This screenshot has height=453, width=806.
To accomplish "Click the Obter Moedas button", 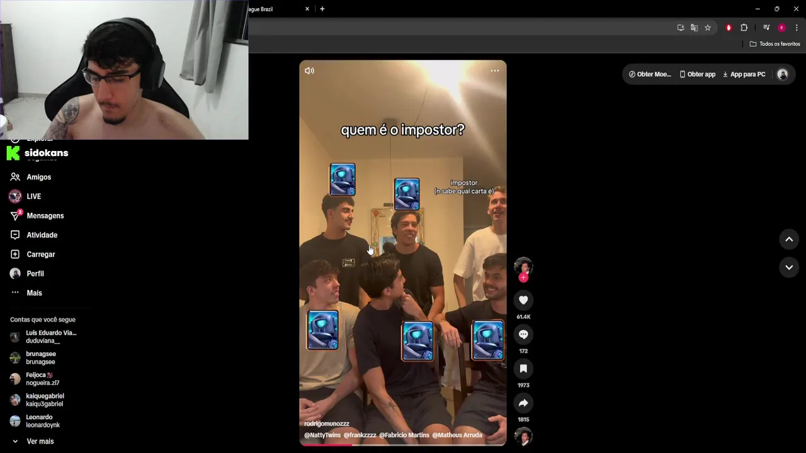I will [x=650, y=74].
